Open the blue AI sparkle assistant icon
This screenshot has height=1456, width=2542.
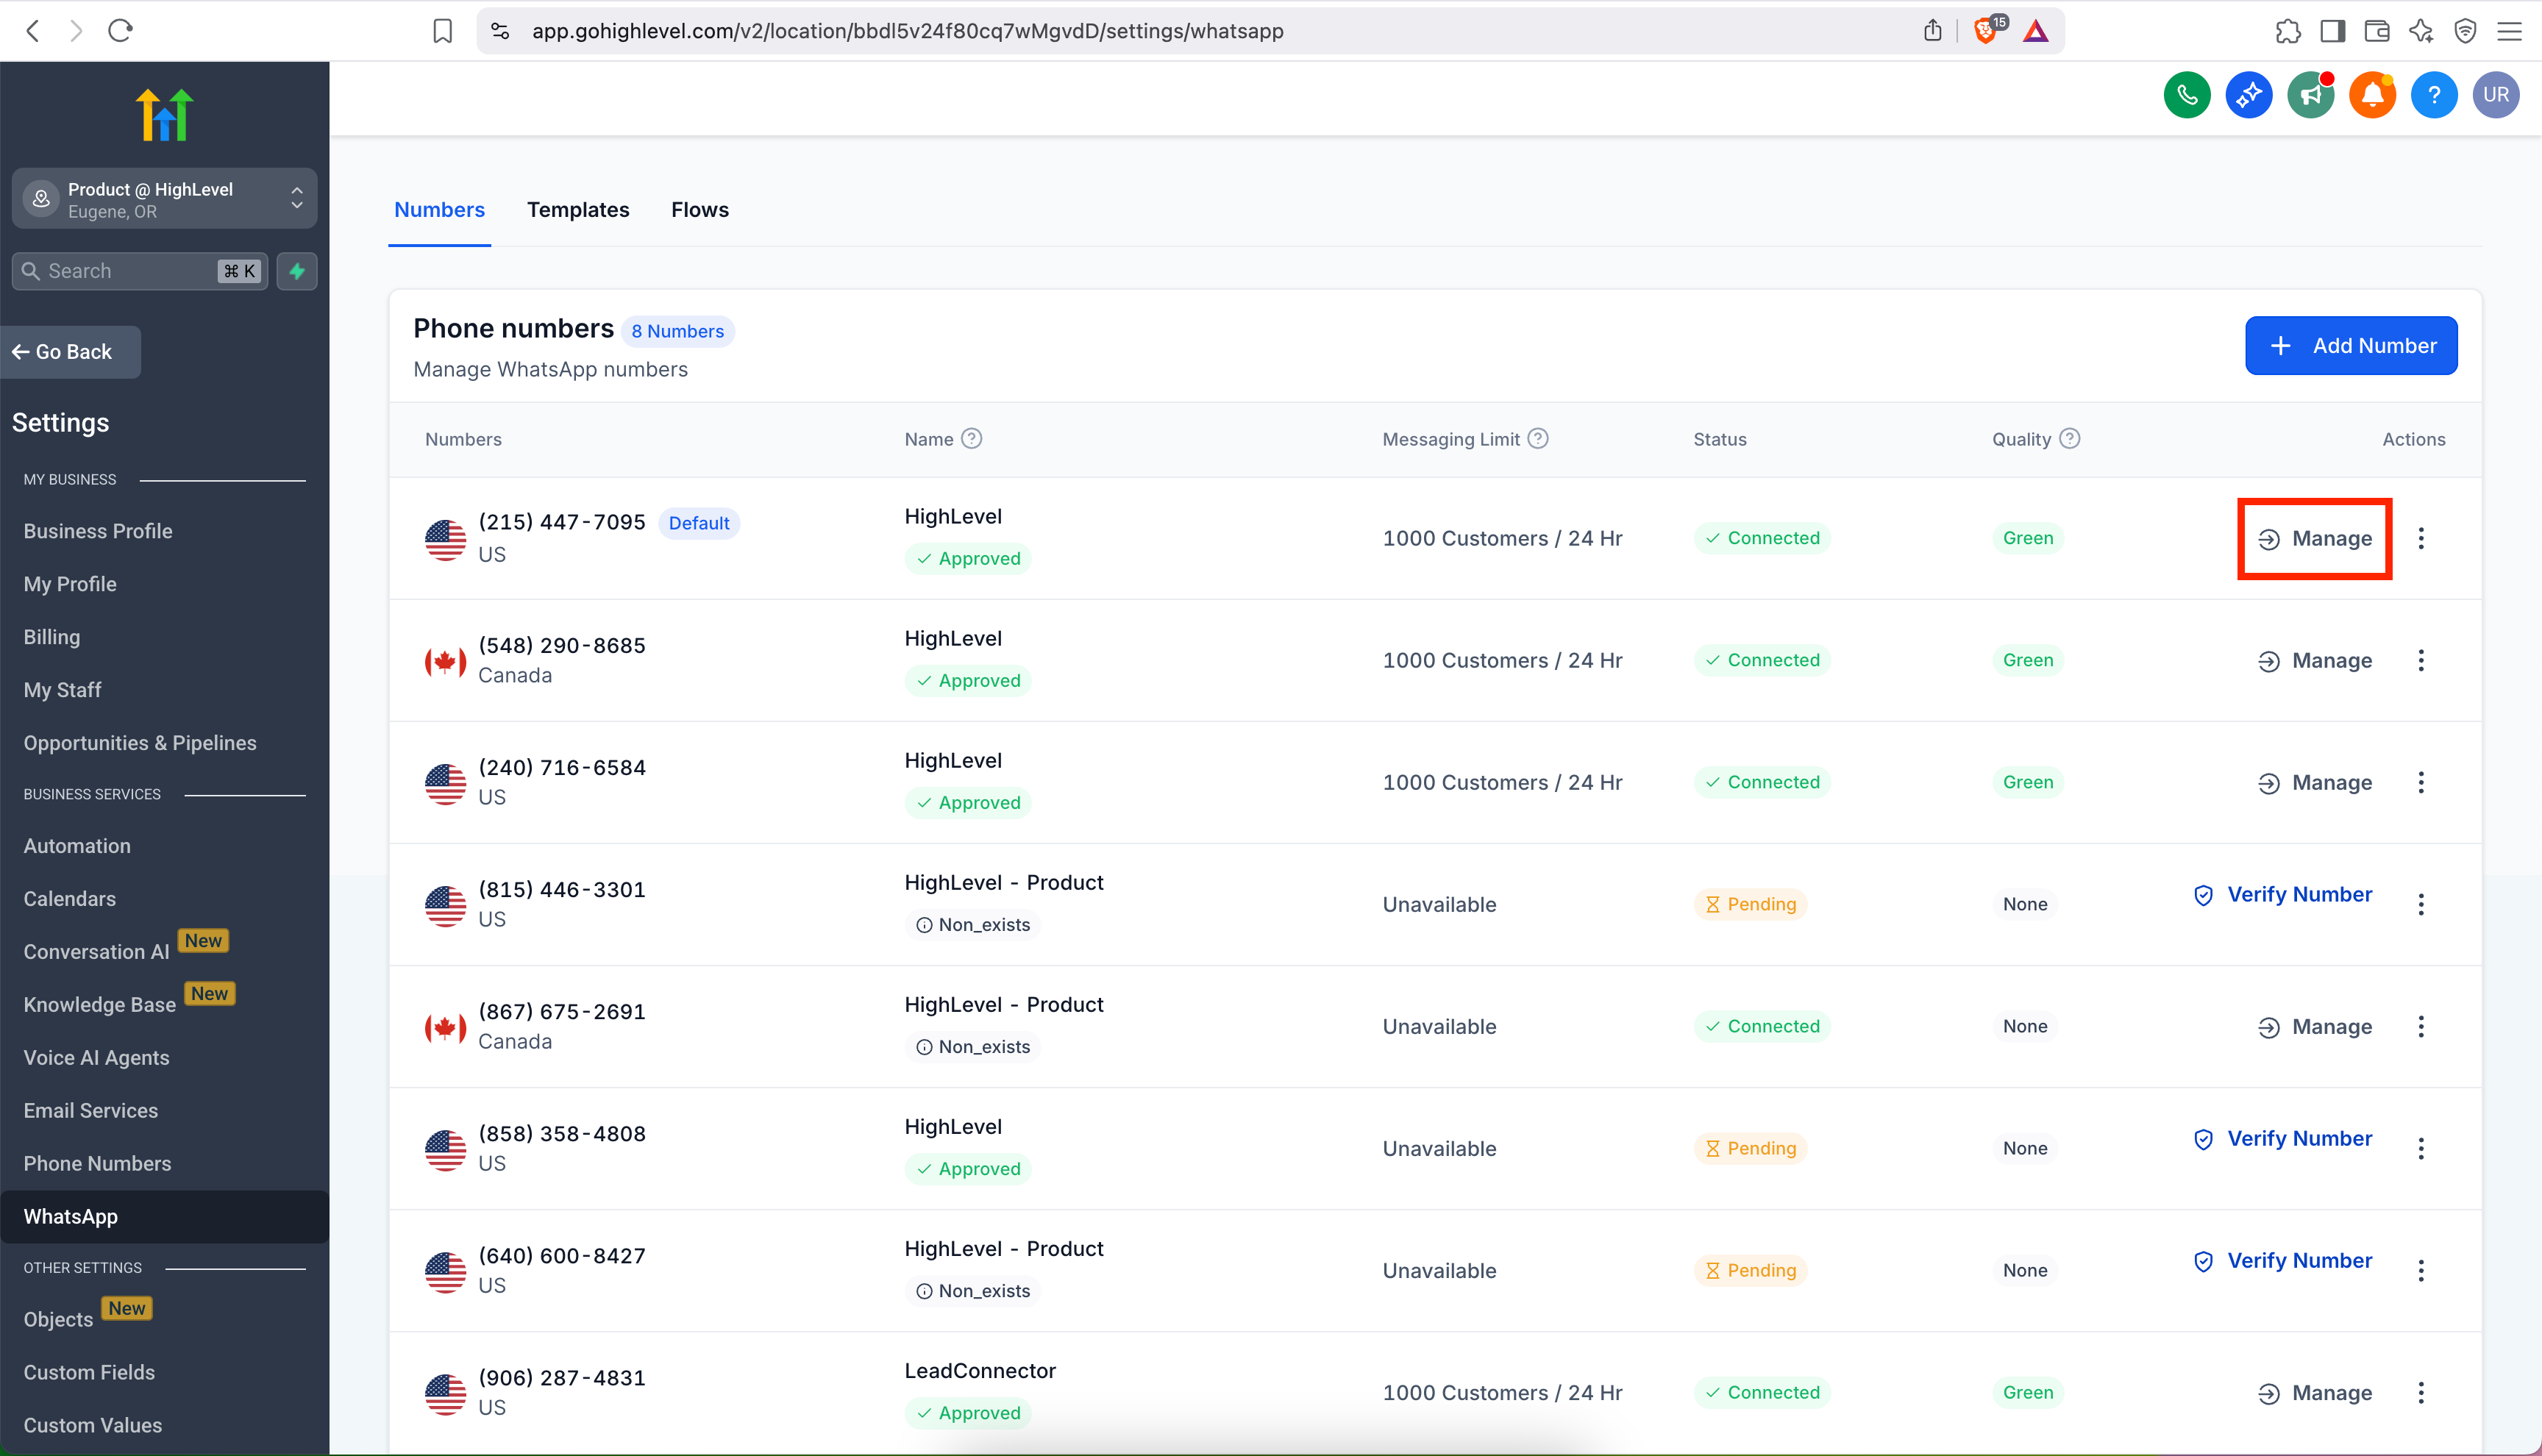pyautogui.click(x=2249, y=95)
